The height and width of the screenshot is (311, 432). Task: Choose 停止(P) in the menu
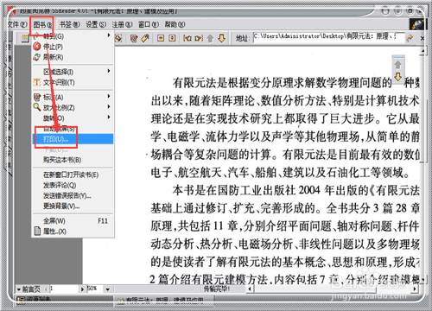pos(73,47)
